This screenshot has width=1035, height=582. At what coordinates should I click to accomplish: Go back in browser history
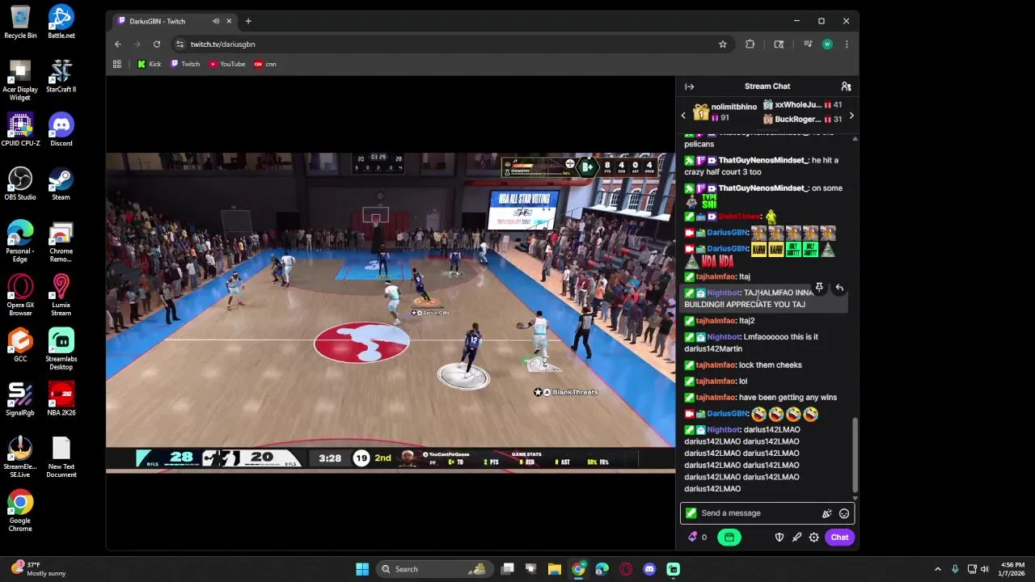(x=118, y=44)
